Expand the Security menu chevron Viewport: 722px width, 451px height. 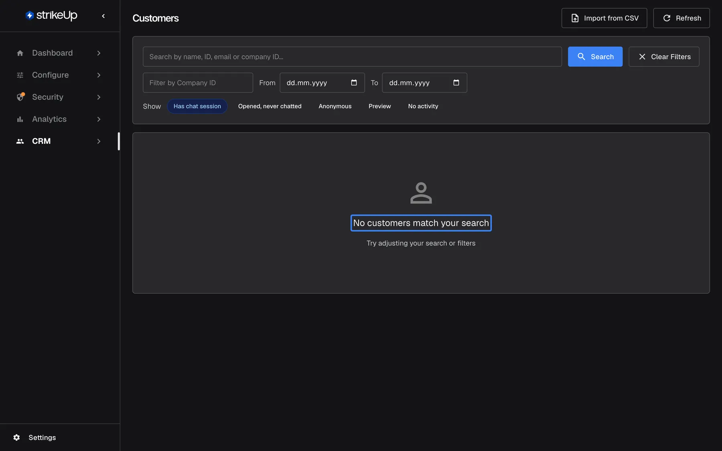(x=99, y=97)
